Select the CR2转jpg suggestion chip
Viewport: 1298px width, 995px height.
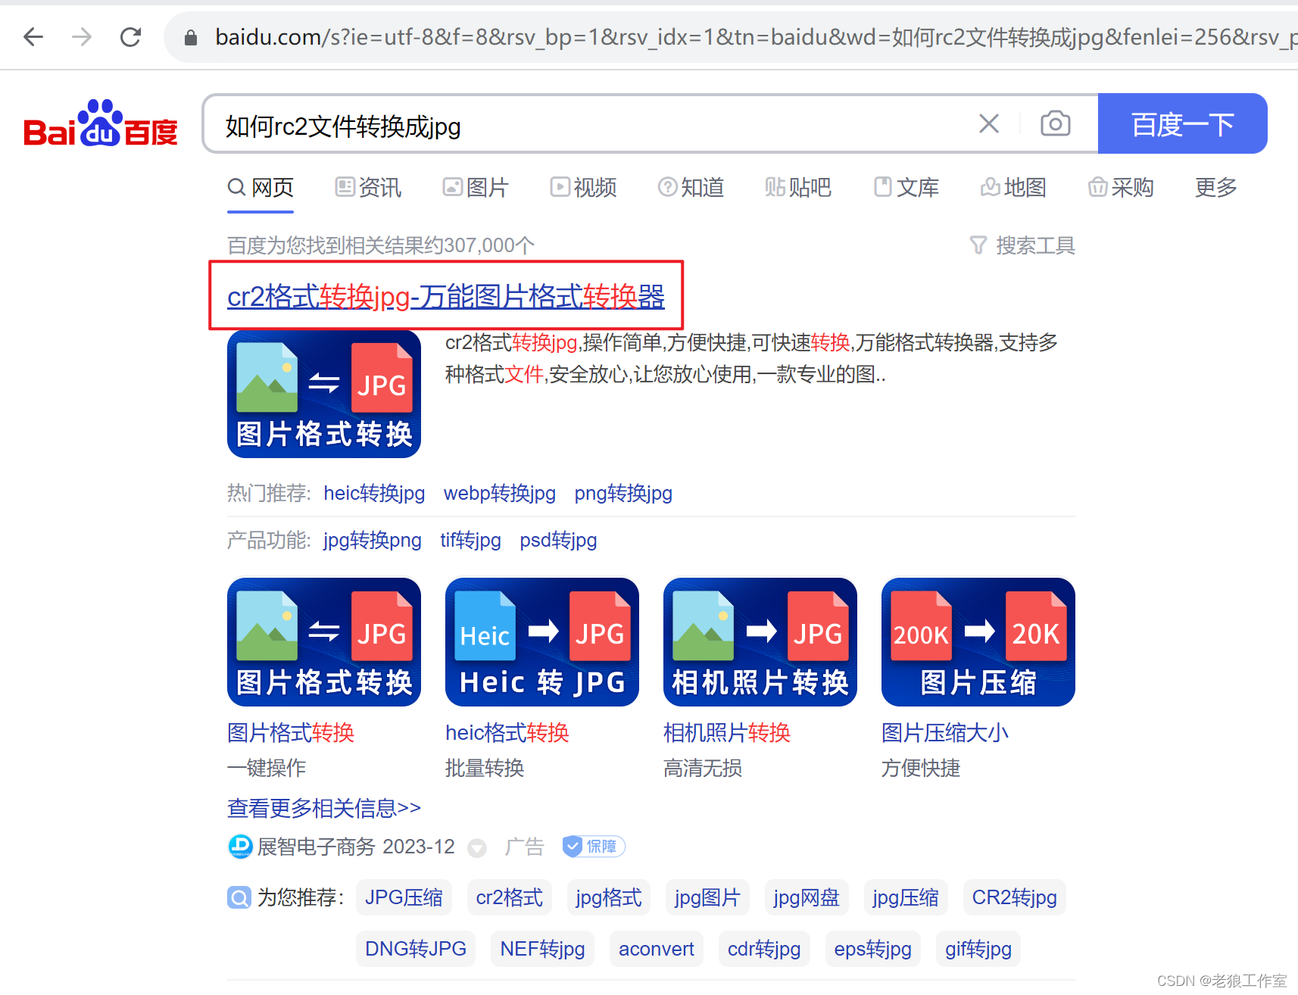(x=1015, y=897)
